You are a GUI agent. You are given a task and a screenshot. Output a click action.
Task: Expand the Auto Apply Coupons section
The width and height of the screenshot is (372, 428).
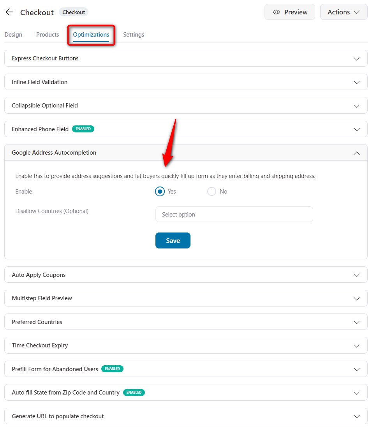coord(356,275)
